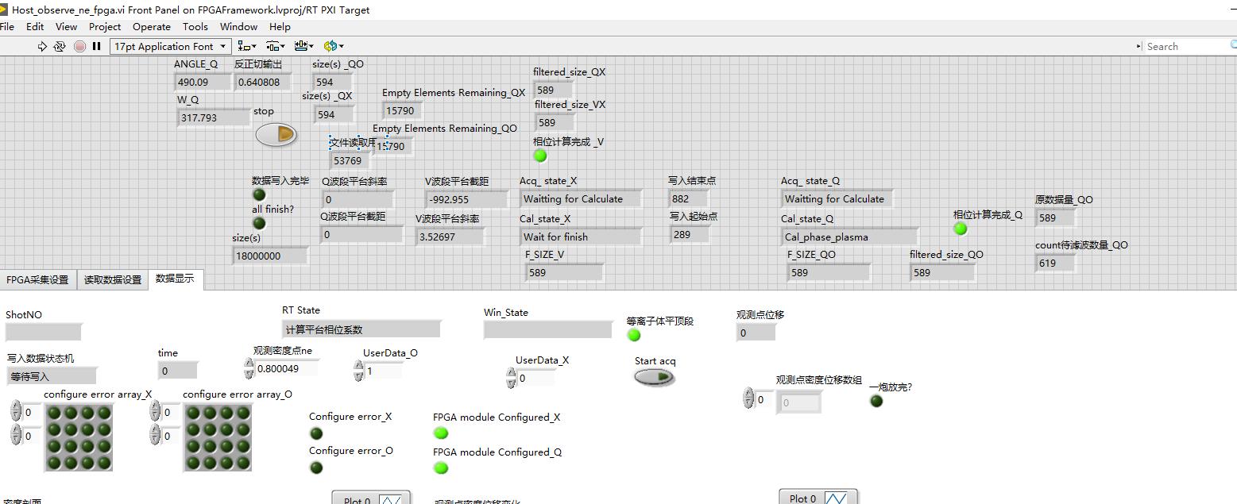The width and height of the screenshot is (1237, 504).
Task: Open the 17pt Application Font dropdown
Action: (x=169, y=47)
